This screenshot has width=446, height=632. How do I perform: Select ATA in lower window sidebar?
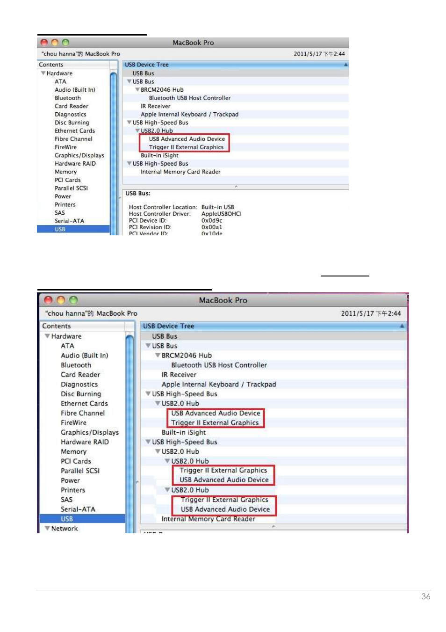(x=67, y=346)
